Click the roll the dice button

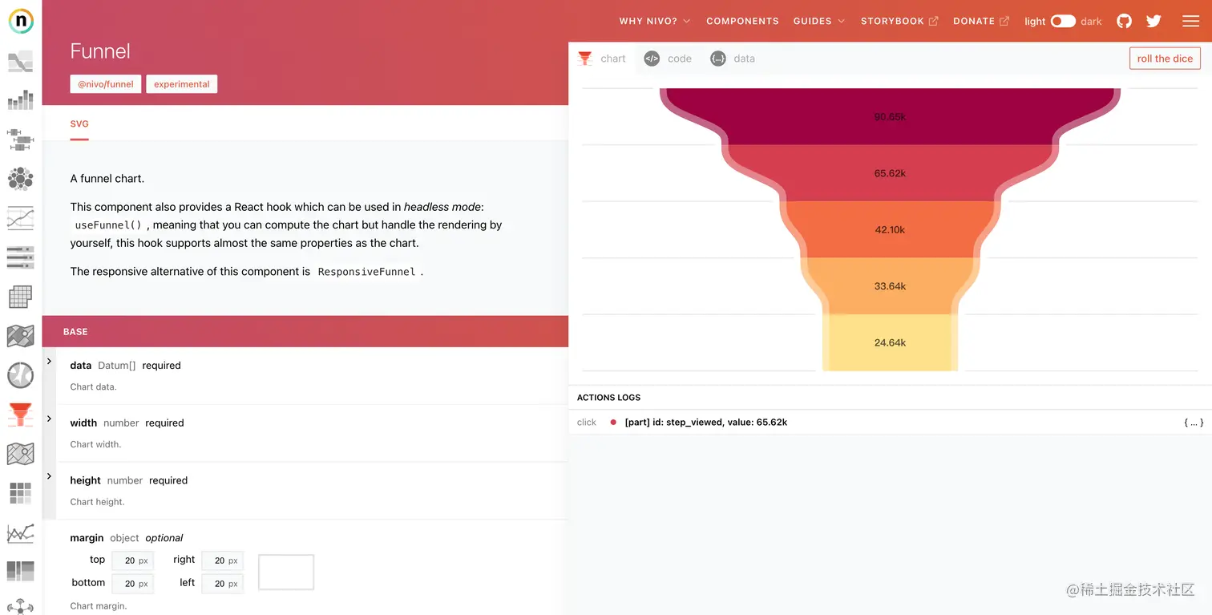(x=1165, y=59)
